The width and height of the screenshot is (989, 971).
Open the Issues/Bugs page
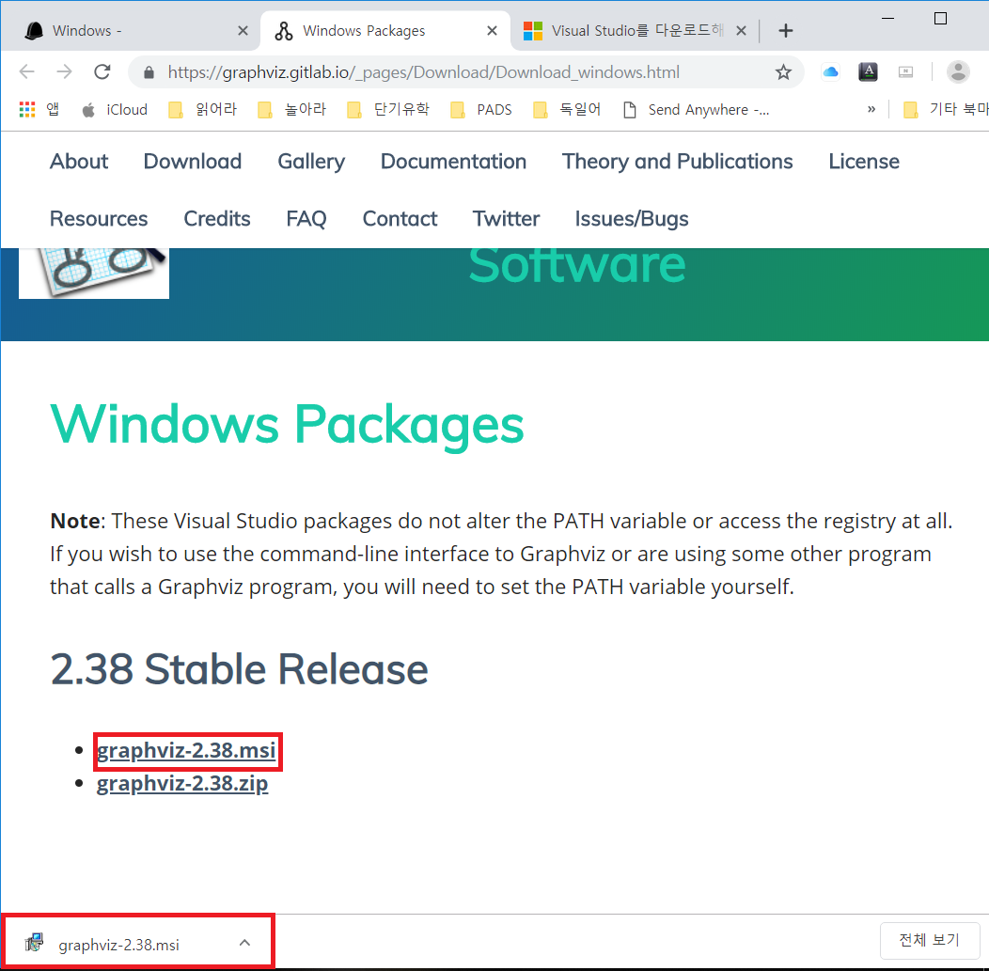click(632, 219)
